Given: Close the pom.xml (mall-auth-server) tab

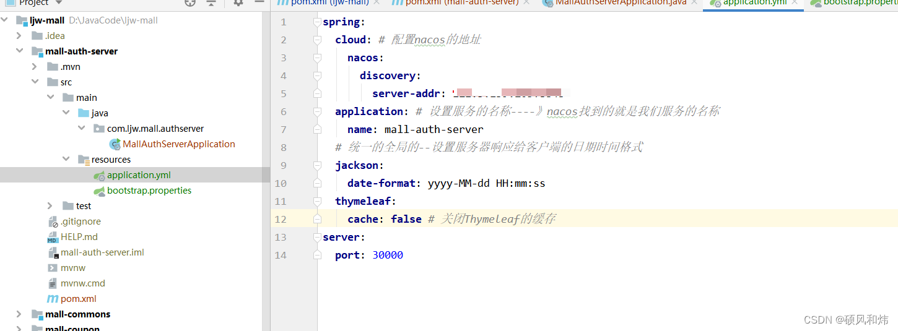Looking at the screenshot, I should pos(527,2).
